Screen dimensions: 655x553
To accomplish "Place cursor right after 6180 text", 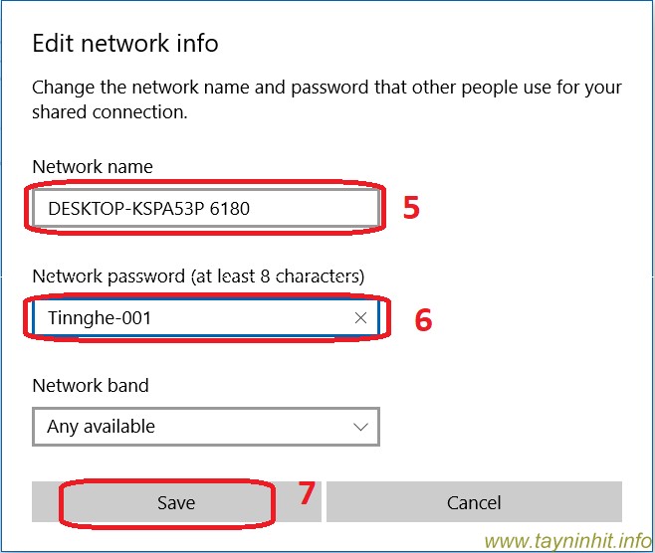I will pyautogui.click(x=252, y=209).
